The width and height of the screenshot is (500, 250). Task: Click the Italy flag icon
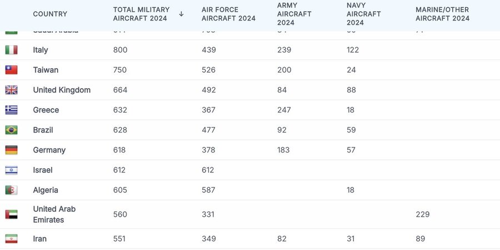(11, 50)
